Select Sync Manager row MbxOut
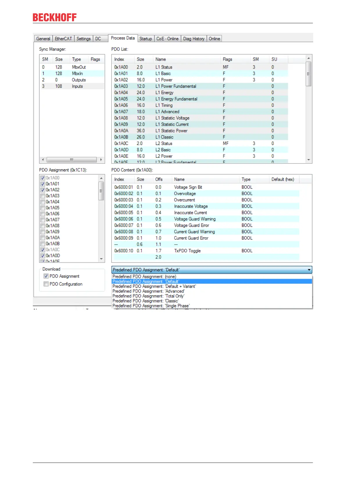Viewport: 346px width, 489px height. pyautogui.click(x=72, y=67)
